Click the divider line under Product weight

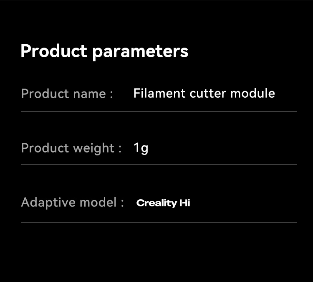(159, 165)
